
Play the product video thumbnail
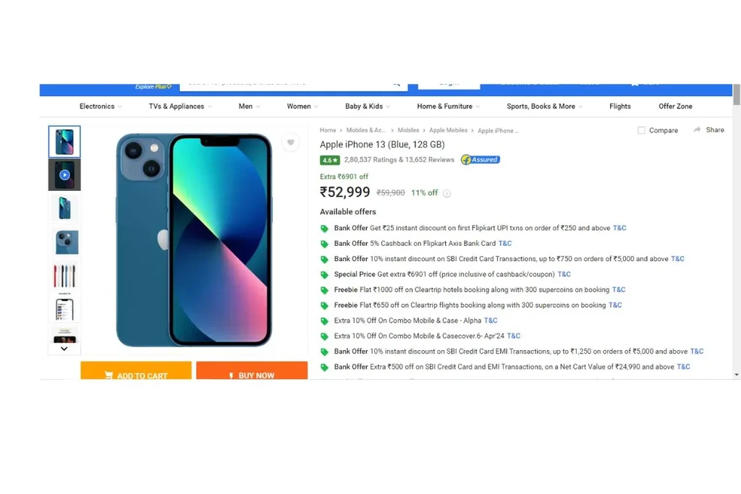(x=64, y=175)
